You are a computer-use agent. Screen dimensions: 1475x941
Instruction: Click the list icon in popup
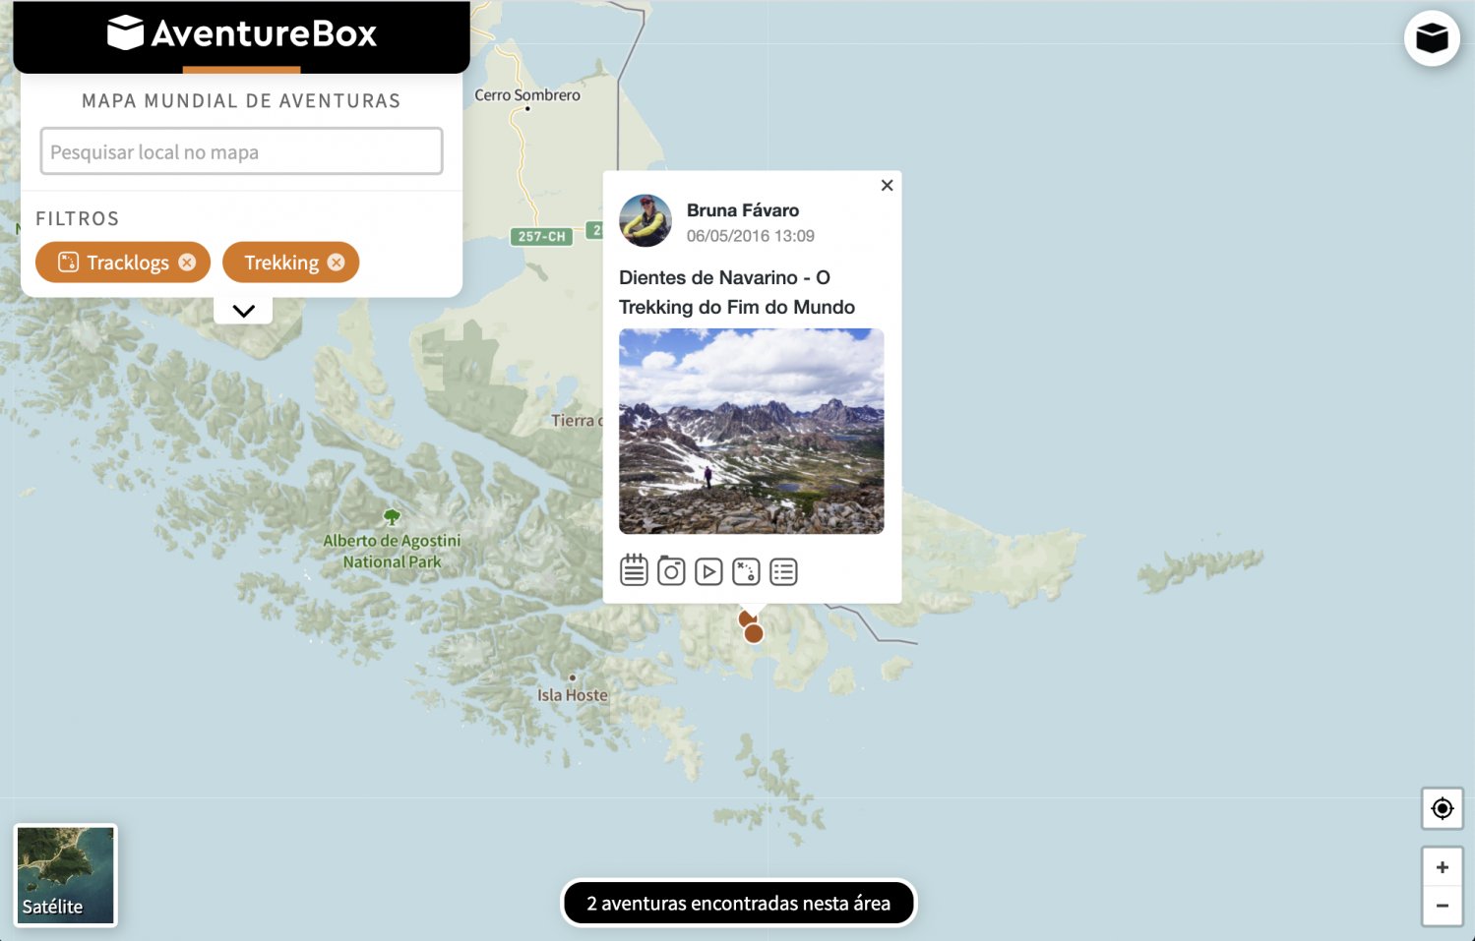pyautogui.click(x=783, y=571)
